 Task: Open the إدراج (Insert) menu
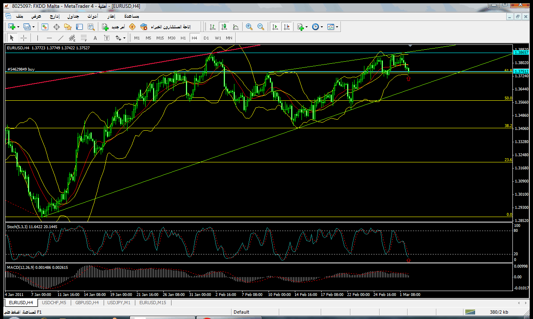55,16
